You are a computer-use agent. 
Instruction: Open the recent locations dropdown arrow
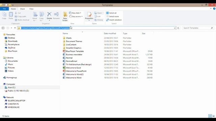click(11, 28)
